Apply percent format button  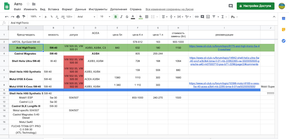click(51, 17)
